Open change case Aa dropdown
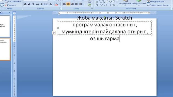The width and height of the screenshot is (173, 97). click(51, 4)
